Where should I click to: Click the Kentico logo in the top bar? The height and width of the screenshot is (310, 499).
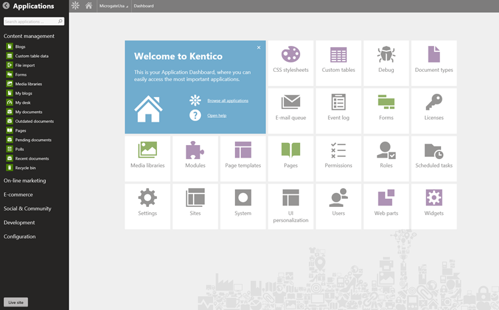pyautogui.click(x=75, y=6)
